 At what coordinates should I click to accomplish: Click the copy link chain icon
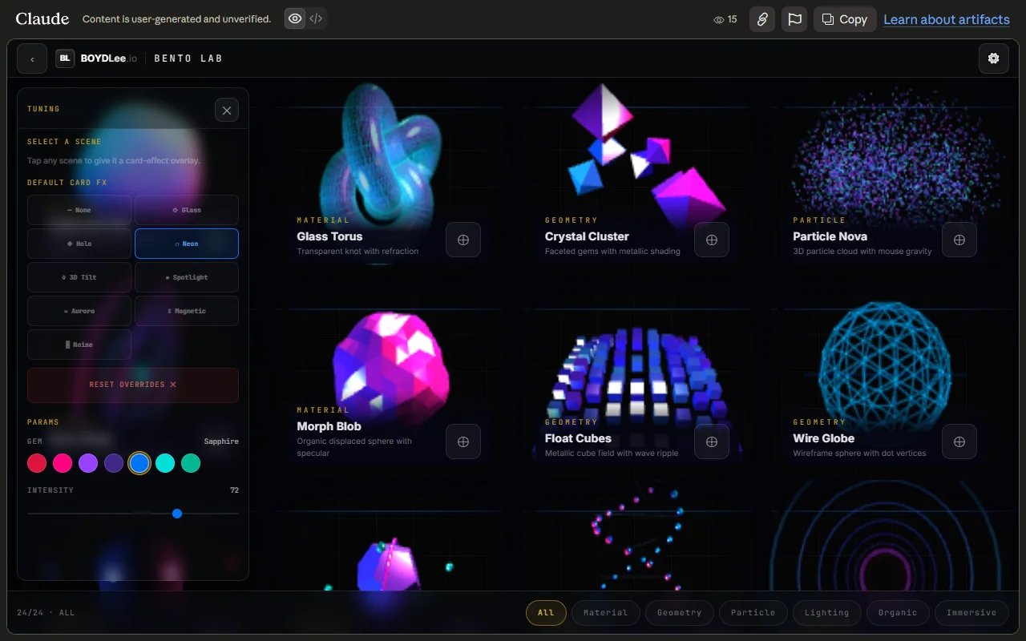[762, 19]
